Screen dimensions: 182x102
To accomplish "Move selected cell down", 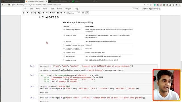I will [x=47, y=13].
